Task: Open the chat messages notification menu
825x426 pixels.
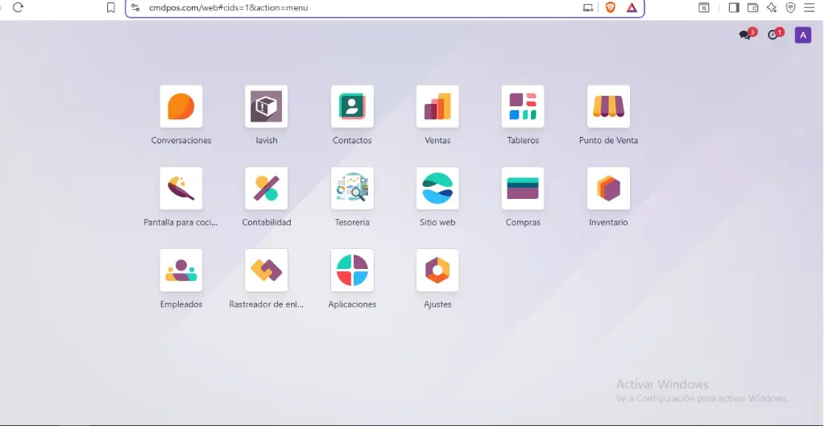Action: (745, 35)
